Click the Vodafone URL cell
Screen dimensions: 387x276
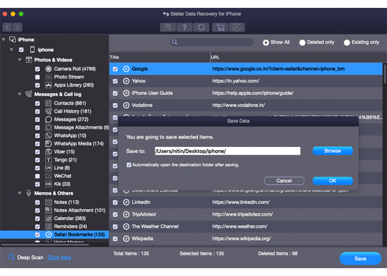click(x=239, y=106)
